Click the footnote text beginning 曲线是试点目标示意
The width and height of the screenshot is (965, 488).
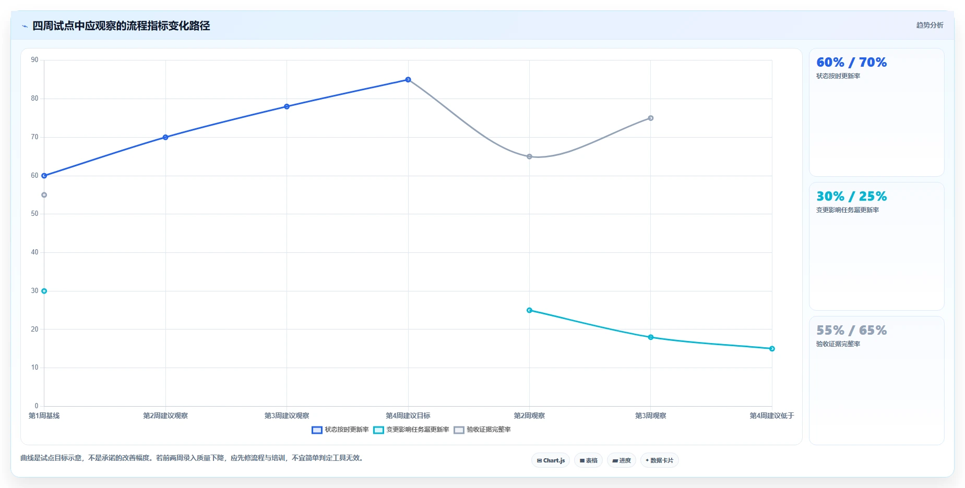193,458
